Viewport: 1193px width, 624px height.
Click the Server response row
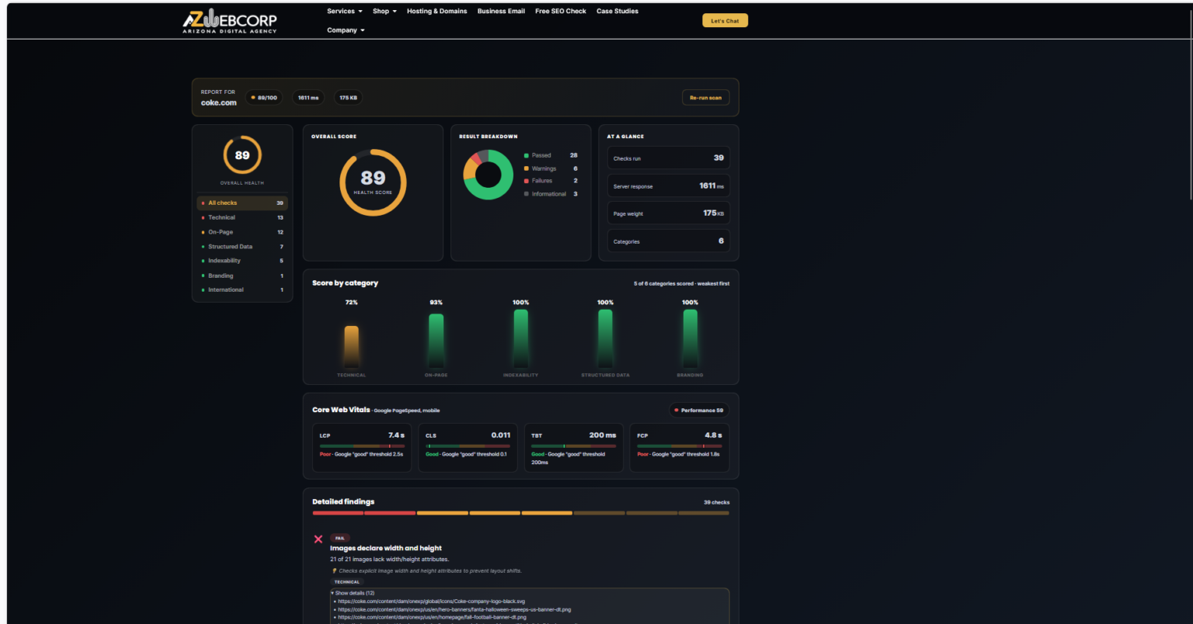(669, 185)
